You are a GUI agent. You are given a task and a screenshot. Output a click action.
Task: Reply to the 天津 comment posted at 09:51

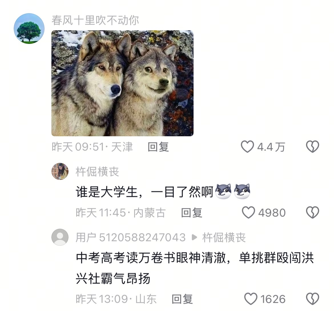[x=158, y=147]
